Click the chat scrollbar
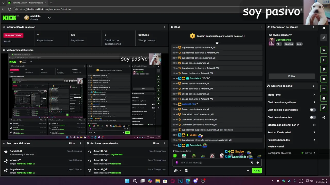Screen dimensions: 330x185 click(x=265, y=141)
